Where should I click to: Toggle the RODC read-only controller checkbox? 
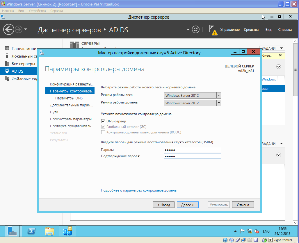[x=103, y=132]
